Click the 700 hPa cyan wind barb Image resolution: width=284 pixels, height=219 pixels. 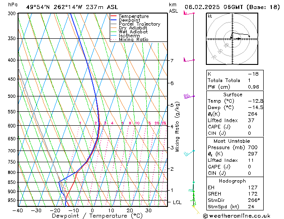click(189, 153)
